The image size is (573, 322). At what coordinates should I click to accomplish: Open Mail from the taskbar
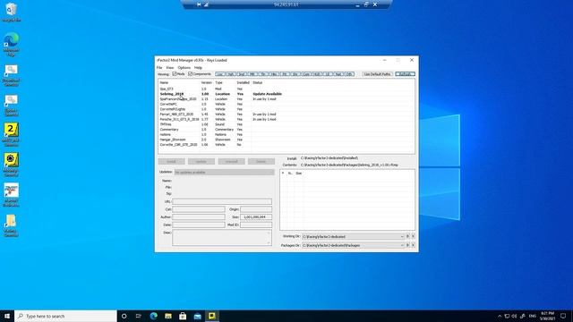pos(197,316)
